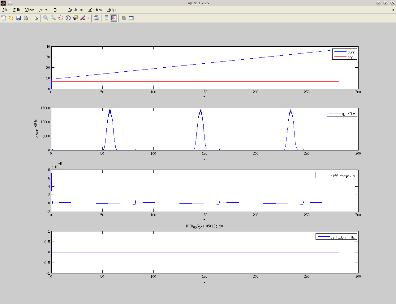Open the Tools menu
This screenshot has width=396, height=304.
click(x=58, y=10)
